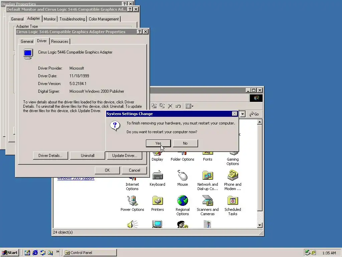
Task: Click Control Panel taskbar button
Action: [90, 253]
